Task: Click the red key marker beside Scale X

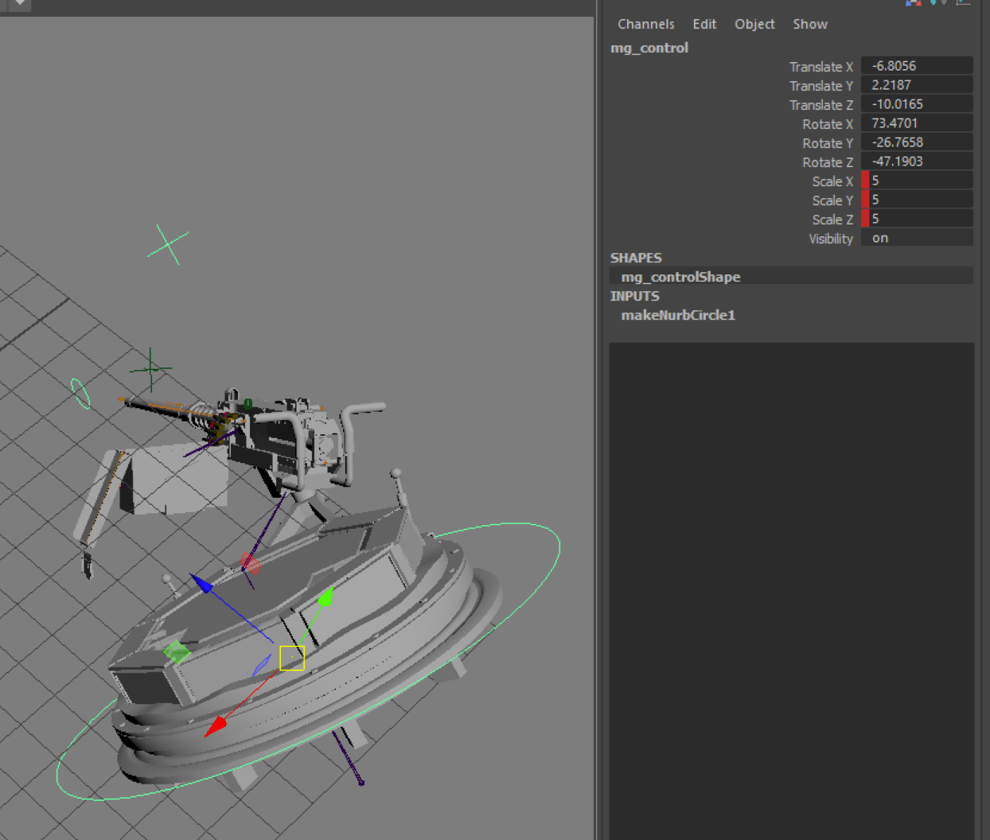Action: [x=865, y=181]
